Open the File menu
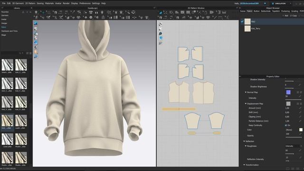 click(4, 3)
